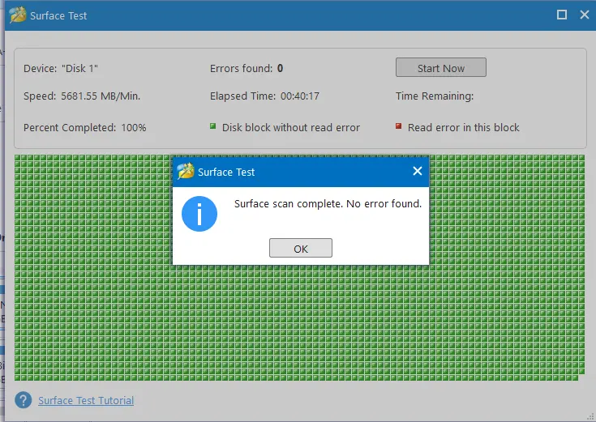Viewport: 596px width, 422px height.
Task: Close the main Surface Test window
Action: point(585,15)
